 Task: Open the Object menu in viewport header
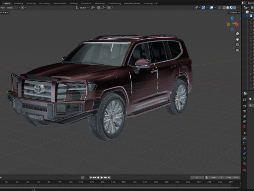click(10, 7)
